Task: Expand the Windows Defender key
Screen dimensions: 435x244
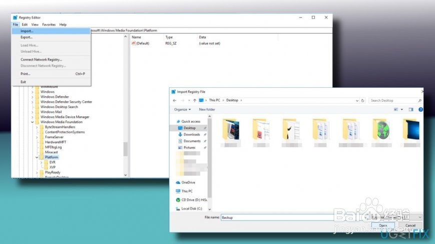Action: pyautogui.click(x=33, y=97)
